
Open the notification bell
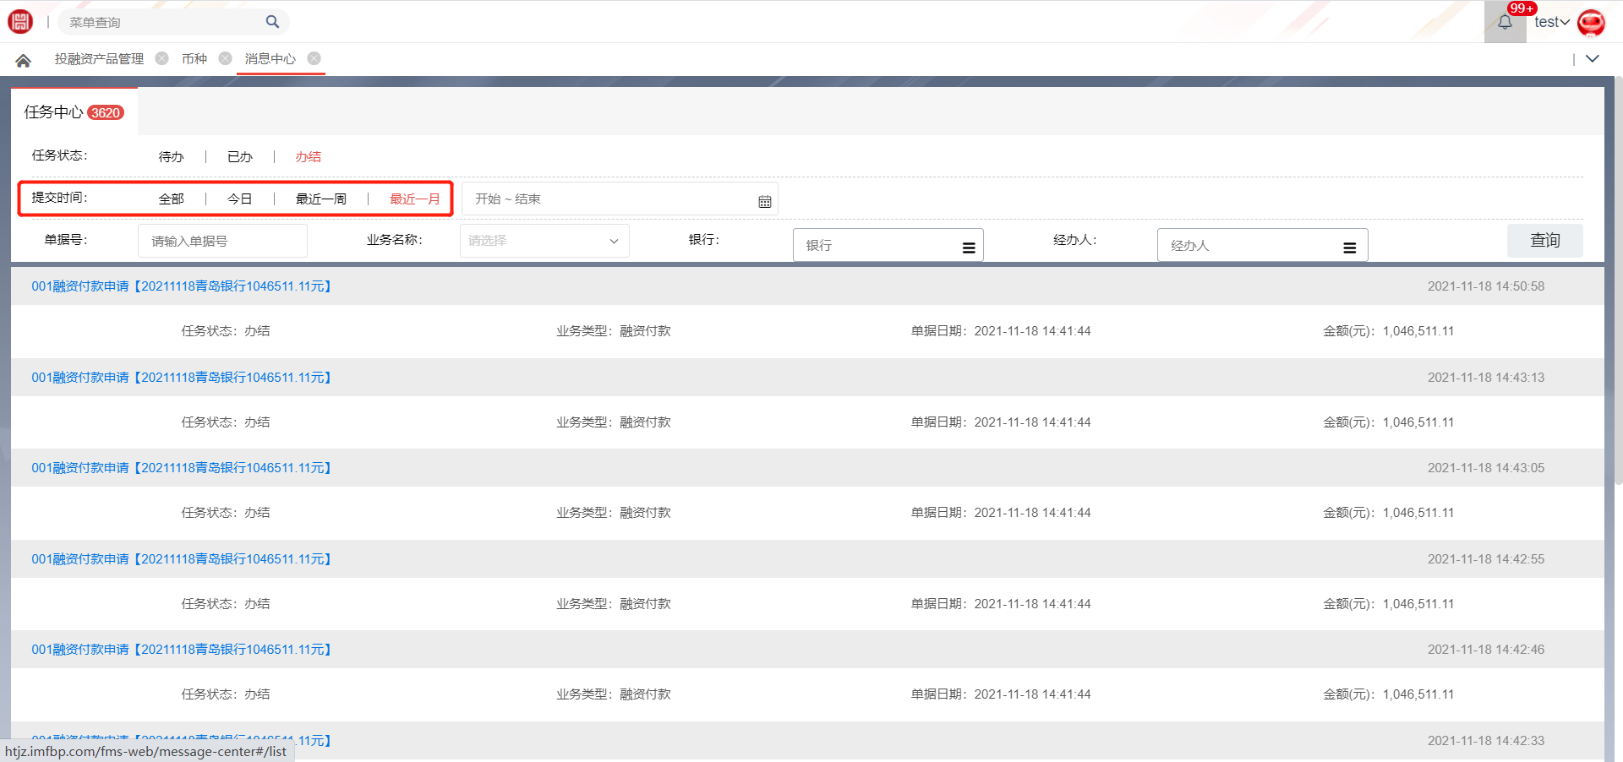pyautogui.click(x=1505, y=22)
